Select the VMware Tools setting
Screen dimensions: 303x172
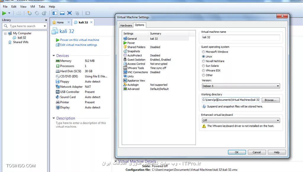(156, 68)
